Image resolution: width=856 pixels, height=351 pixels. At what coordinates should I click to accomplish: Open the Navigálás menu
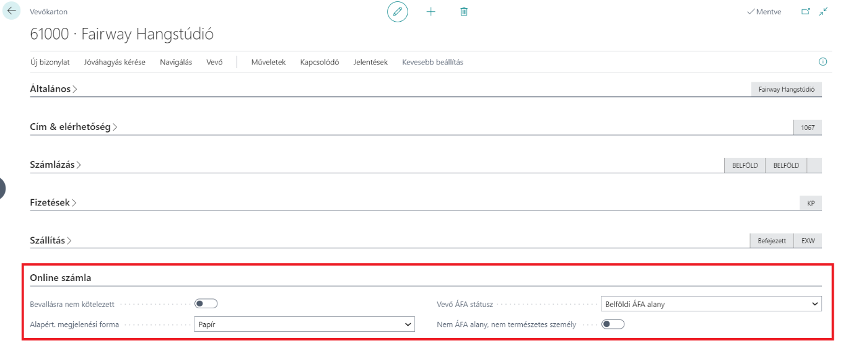tap(176, 62)
